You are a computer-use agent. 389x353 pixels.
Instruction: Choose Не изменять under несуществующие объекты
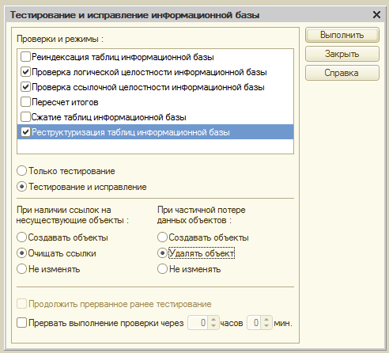pyautogui.click(x=21, y=269)
